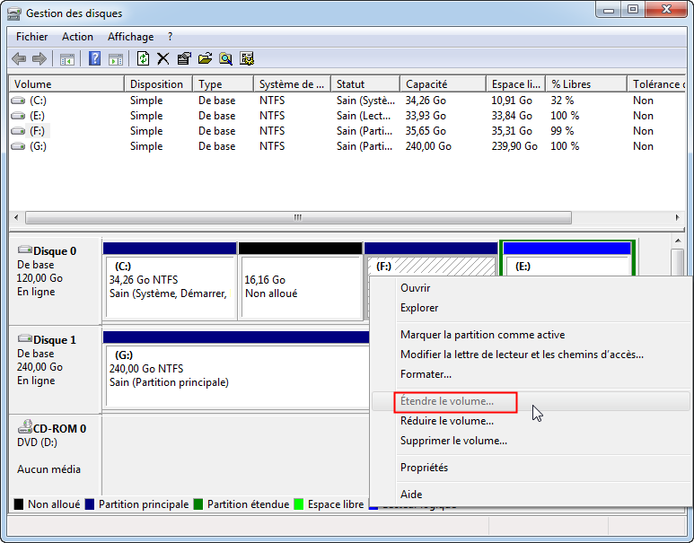Click the drive icon of volume (G:)
This screenshot has width=694, height=543.
point(18,146)
